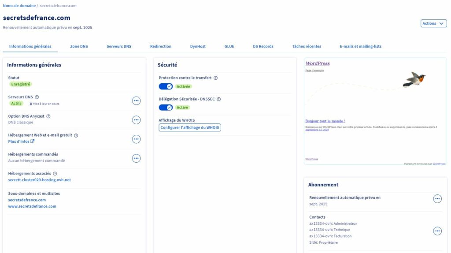Switch to the Zone DNS tab
Screen dimensions: 451x253
coord(79,46)
